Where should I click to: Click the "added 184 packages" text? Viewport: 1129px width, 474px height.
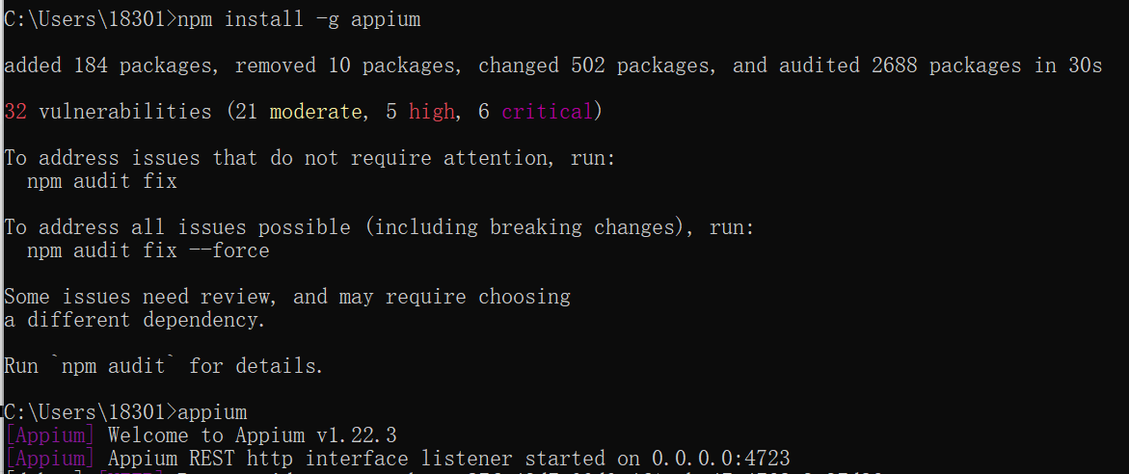pos(108,66)
